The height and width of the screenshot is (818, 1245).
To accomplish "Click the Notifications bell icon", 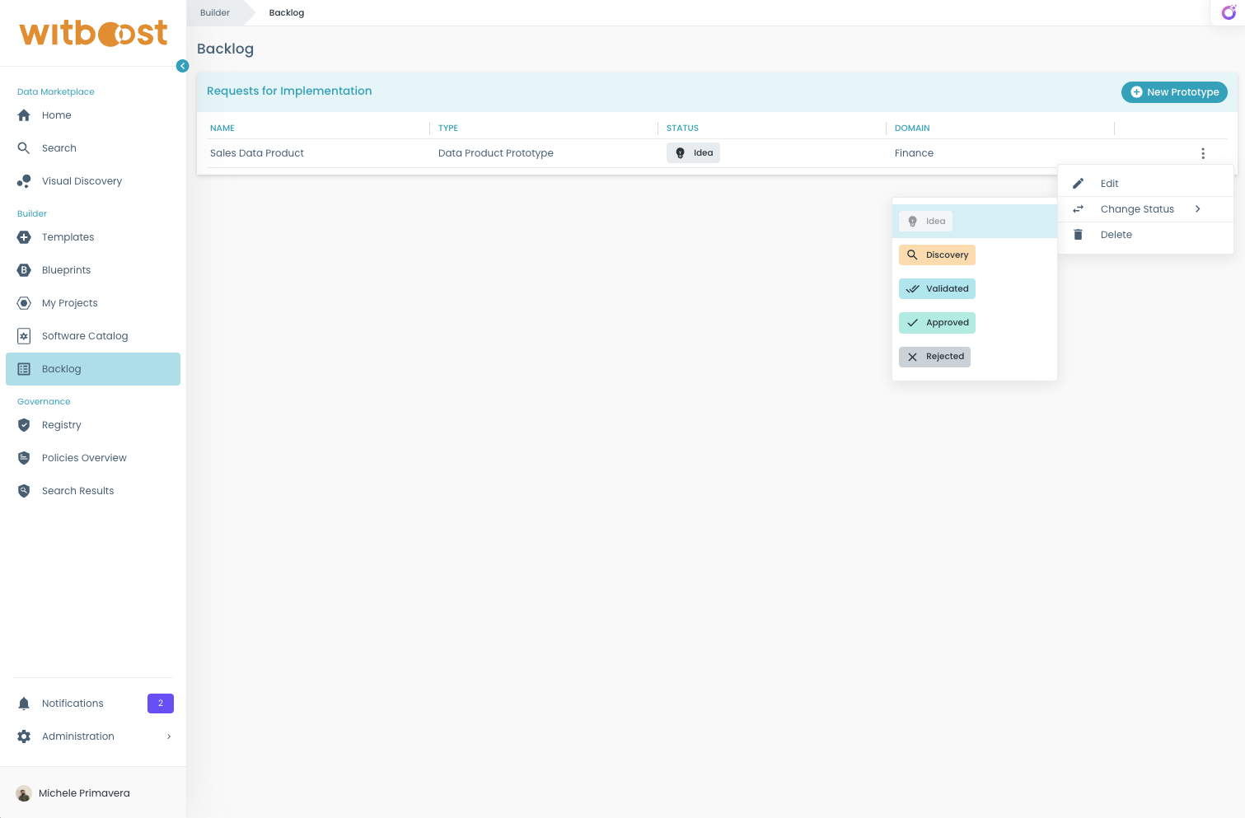I will 24,703.
